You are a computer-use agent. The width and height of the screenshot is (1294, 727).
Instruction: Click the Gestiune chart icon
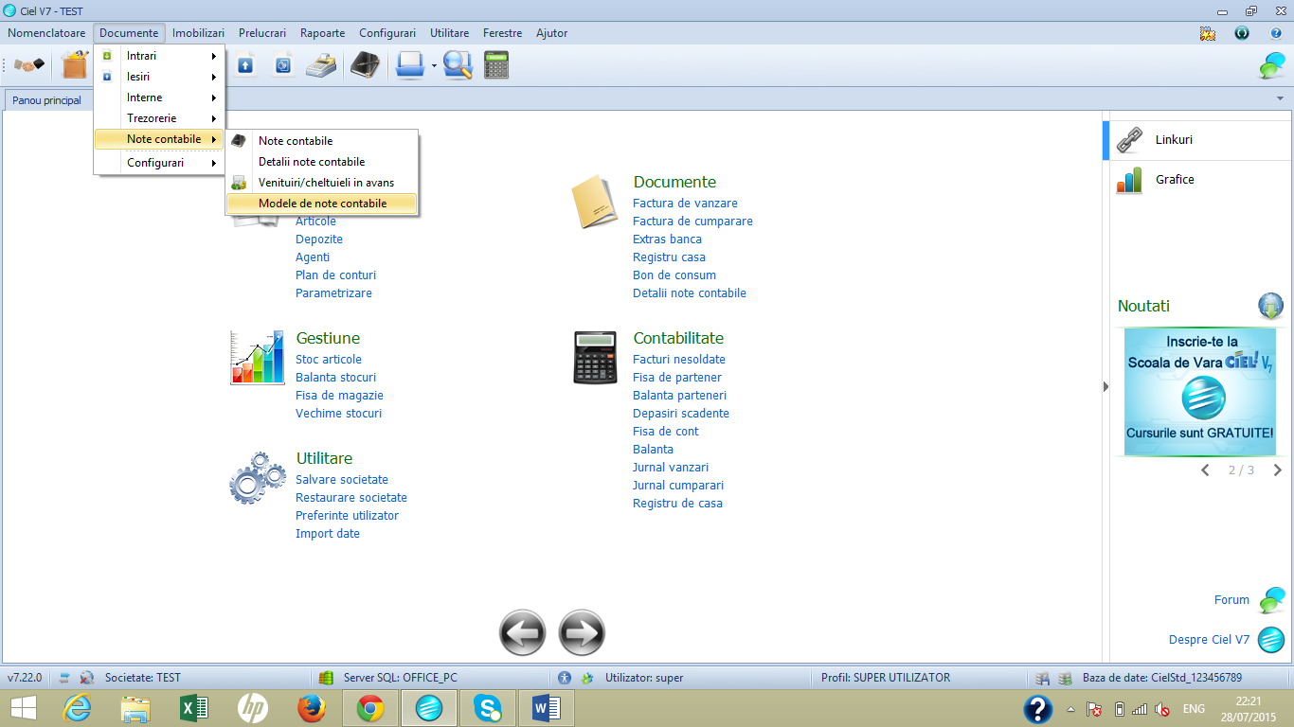(257, 358)
